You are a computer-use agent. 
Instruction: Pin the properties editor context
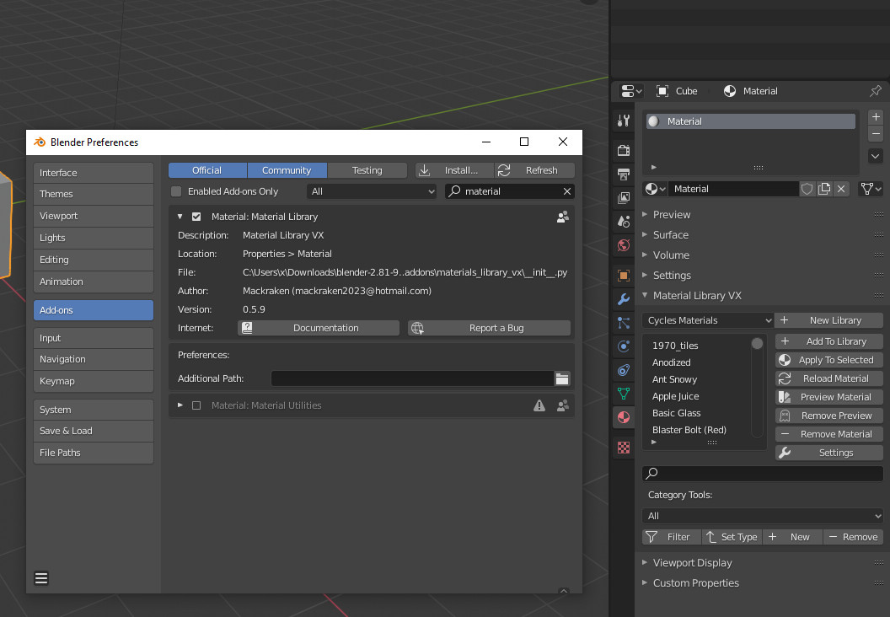876,91
